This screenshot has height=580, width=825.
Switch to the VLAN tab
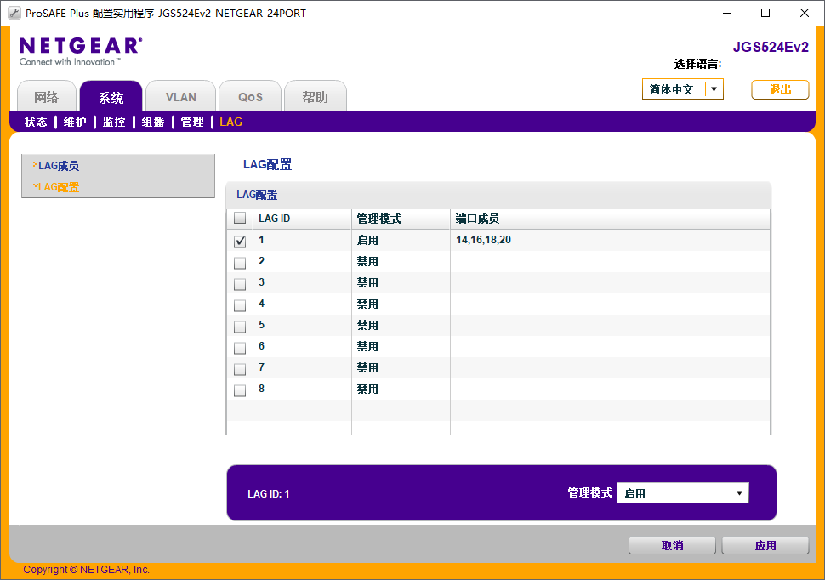pyautogui.click(x=180, y=97)
